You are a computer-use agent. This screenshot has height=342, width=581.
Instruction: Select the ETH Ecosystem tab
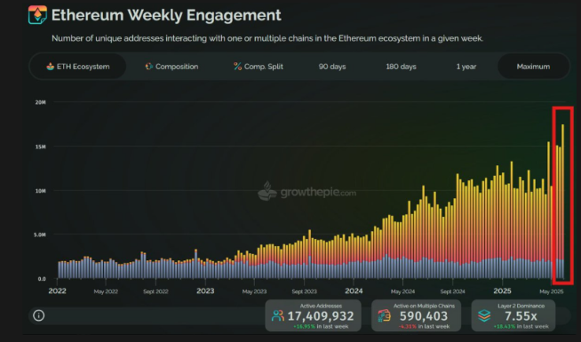(x=78, y=67)
